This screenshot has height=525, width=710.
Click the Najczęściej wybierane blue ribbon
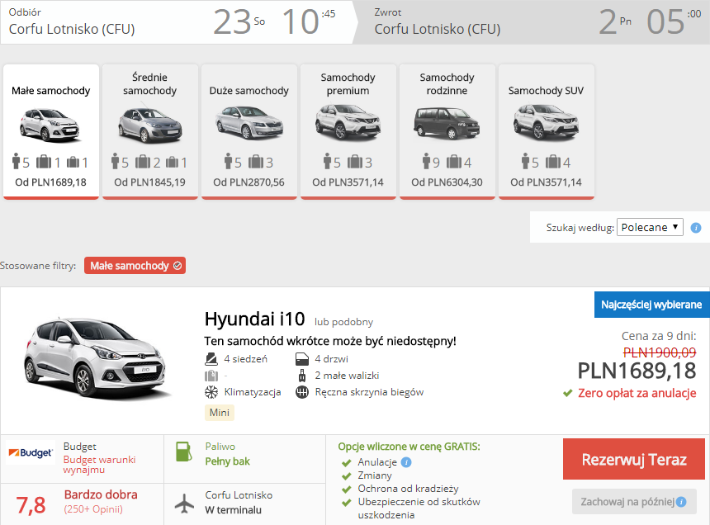tap(651, 305)
